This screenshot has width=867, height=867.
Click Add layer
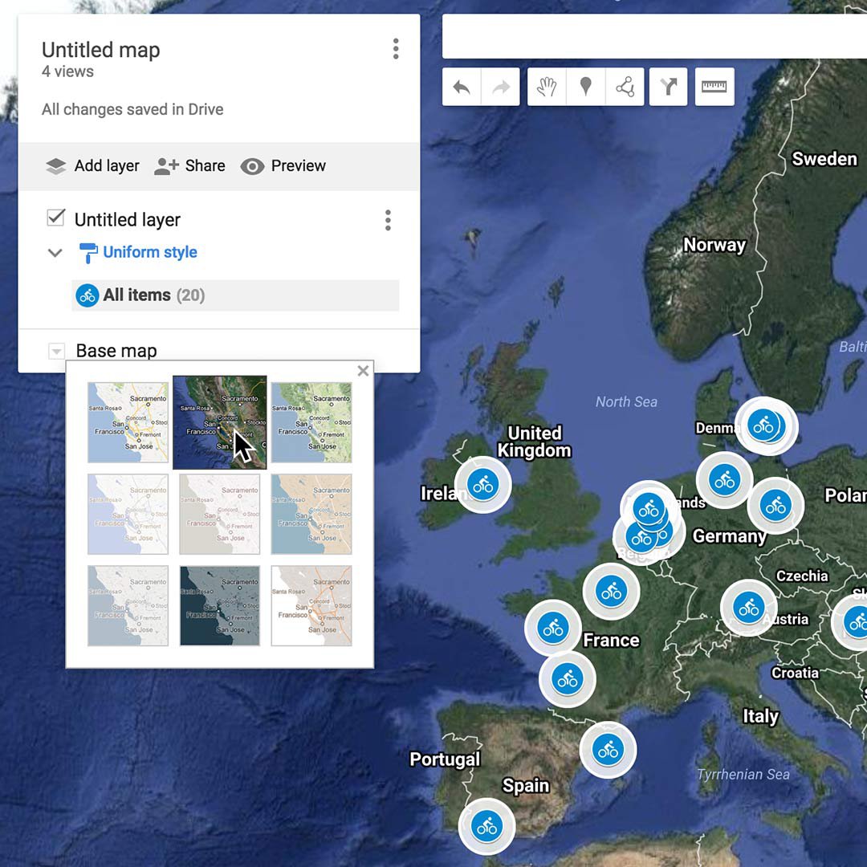[92, 166]
